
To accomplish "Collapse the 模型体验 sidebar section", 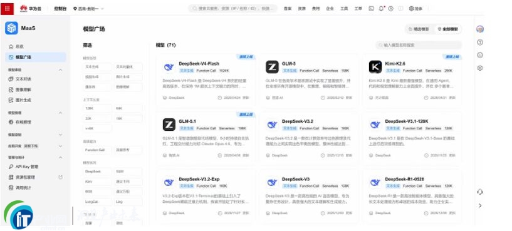I will [60, 70].
